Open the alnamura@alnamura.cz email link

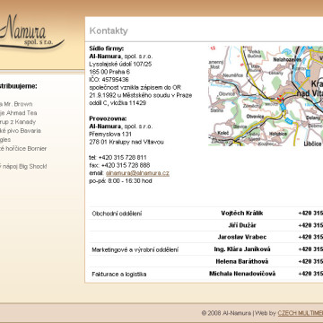tap(137, 173)
